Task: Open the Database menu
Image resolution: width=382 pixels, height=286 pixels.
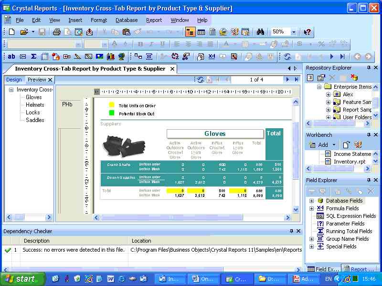Action: click(127, 20)
